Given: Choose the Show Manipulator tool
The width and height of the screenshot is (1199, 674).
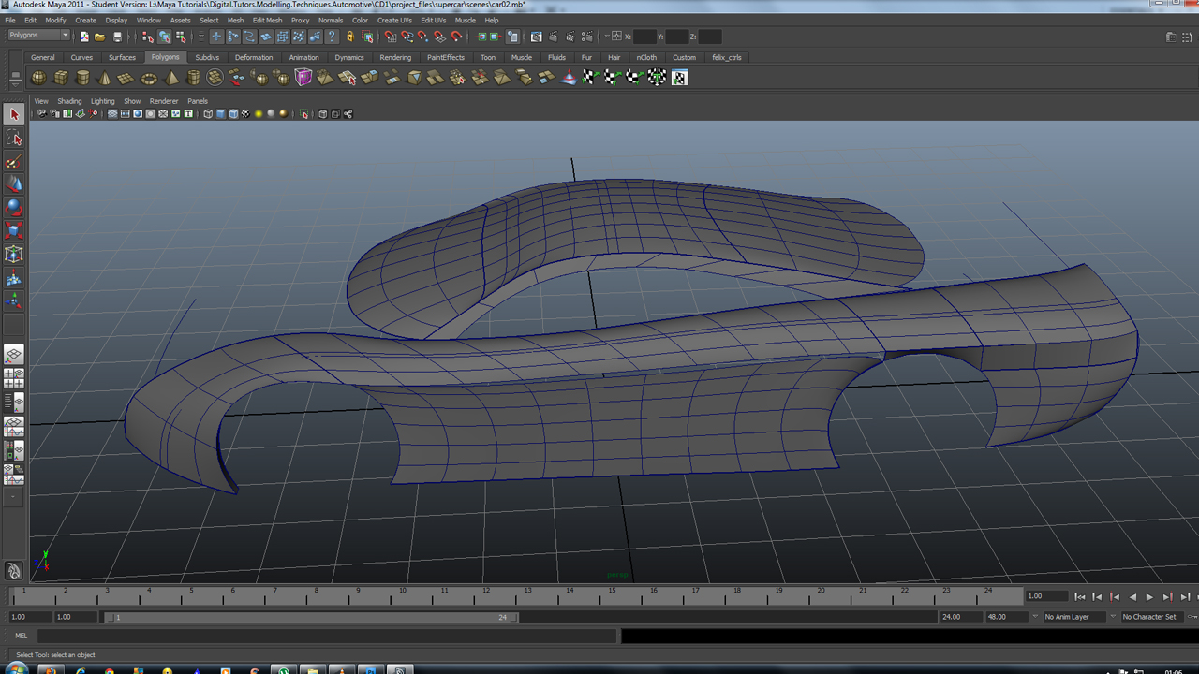Looking at the screenshot, I should 14,300.
